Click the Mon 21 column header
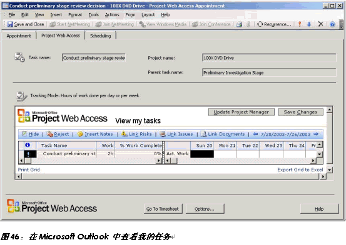Viewport: 346px width, 245px height. pyautogui.click(x=225, y=146)
